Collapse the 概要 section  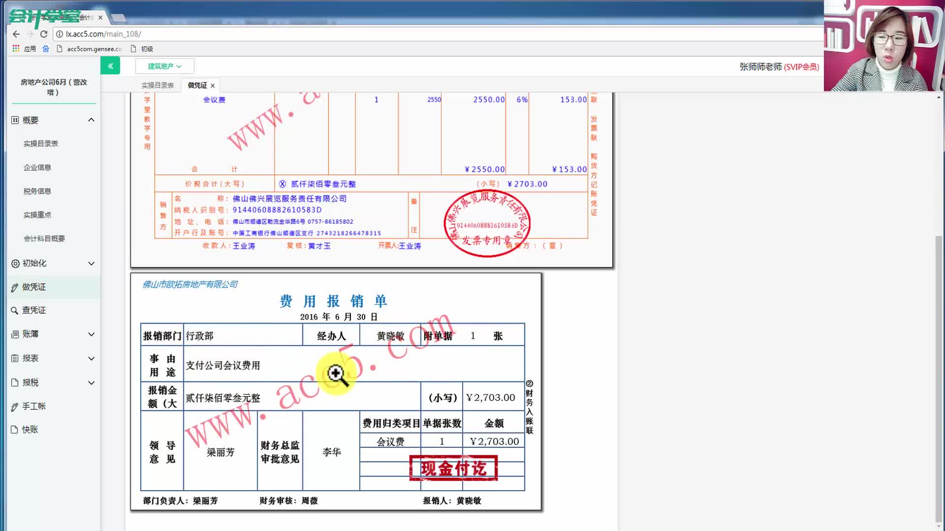tap(91, 120)
